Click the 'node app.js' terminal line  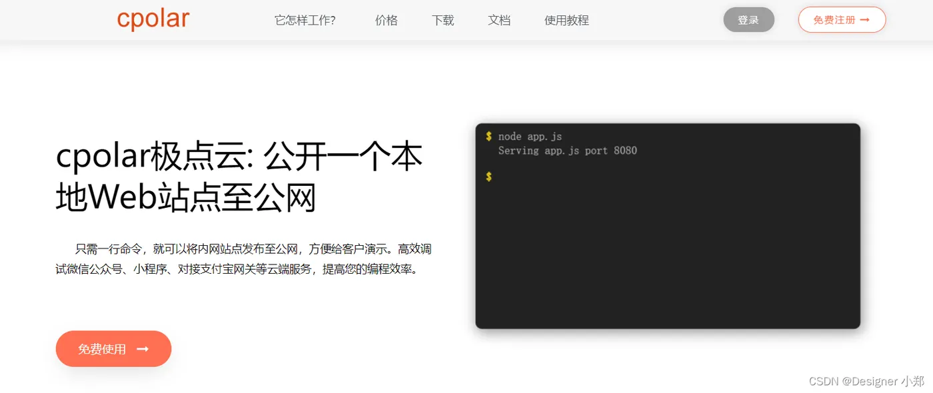click(530, 137)
